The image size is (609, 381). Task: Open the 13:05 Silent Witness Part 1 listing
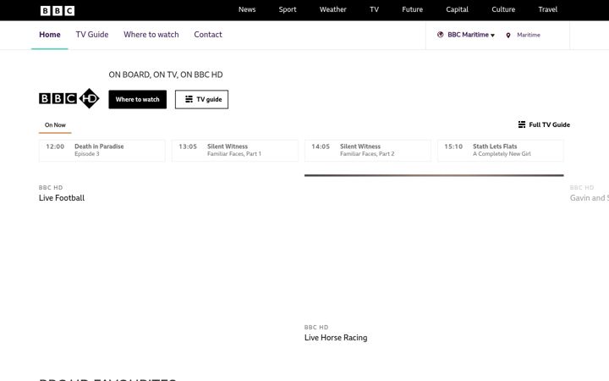[235, 151]
